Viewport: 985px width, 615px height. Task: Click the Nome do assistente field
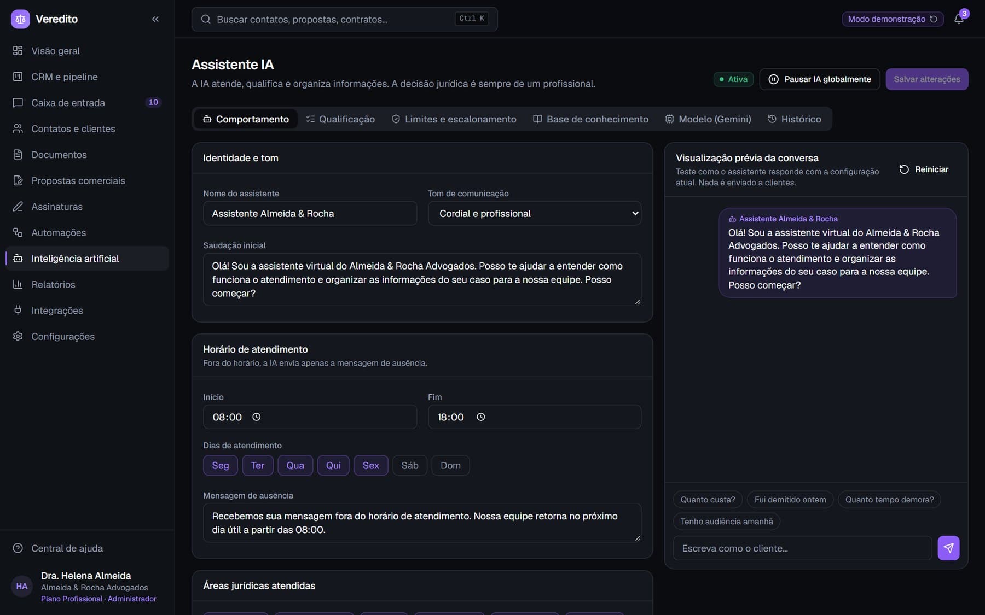(310, 213)
